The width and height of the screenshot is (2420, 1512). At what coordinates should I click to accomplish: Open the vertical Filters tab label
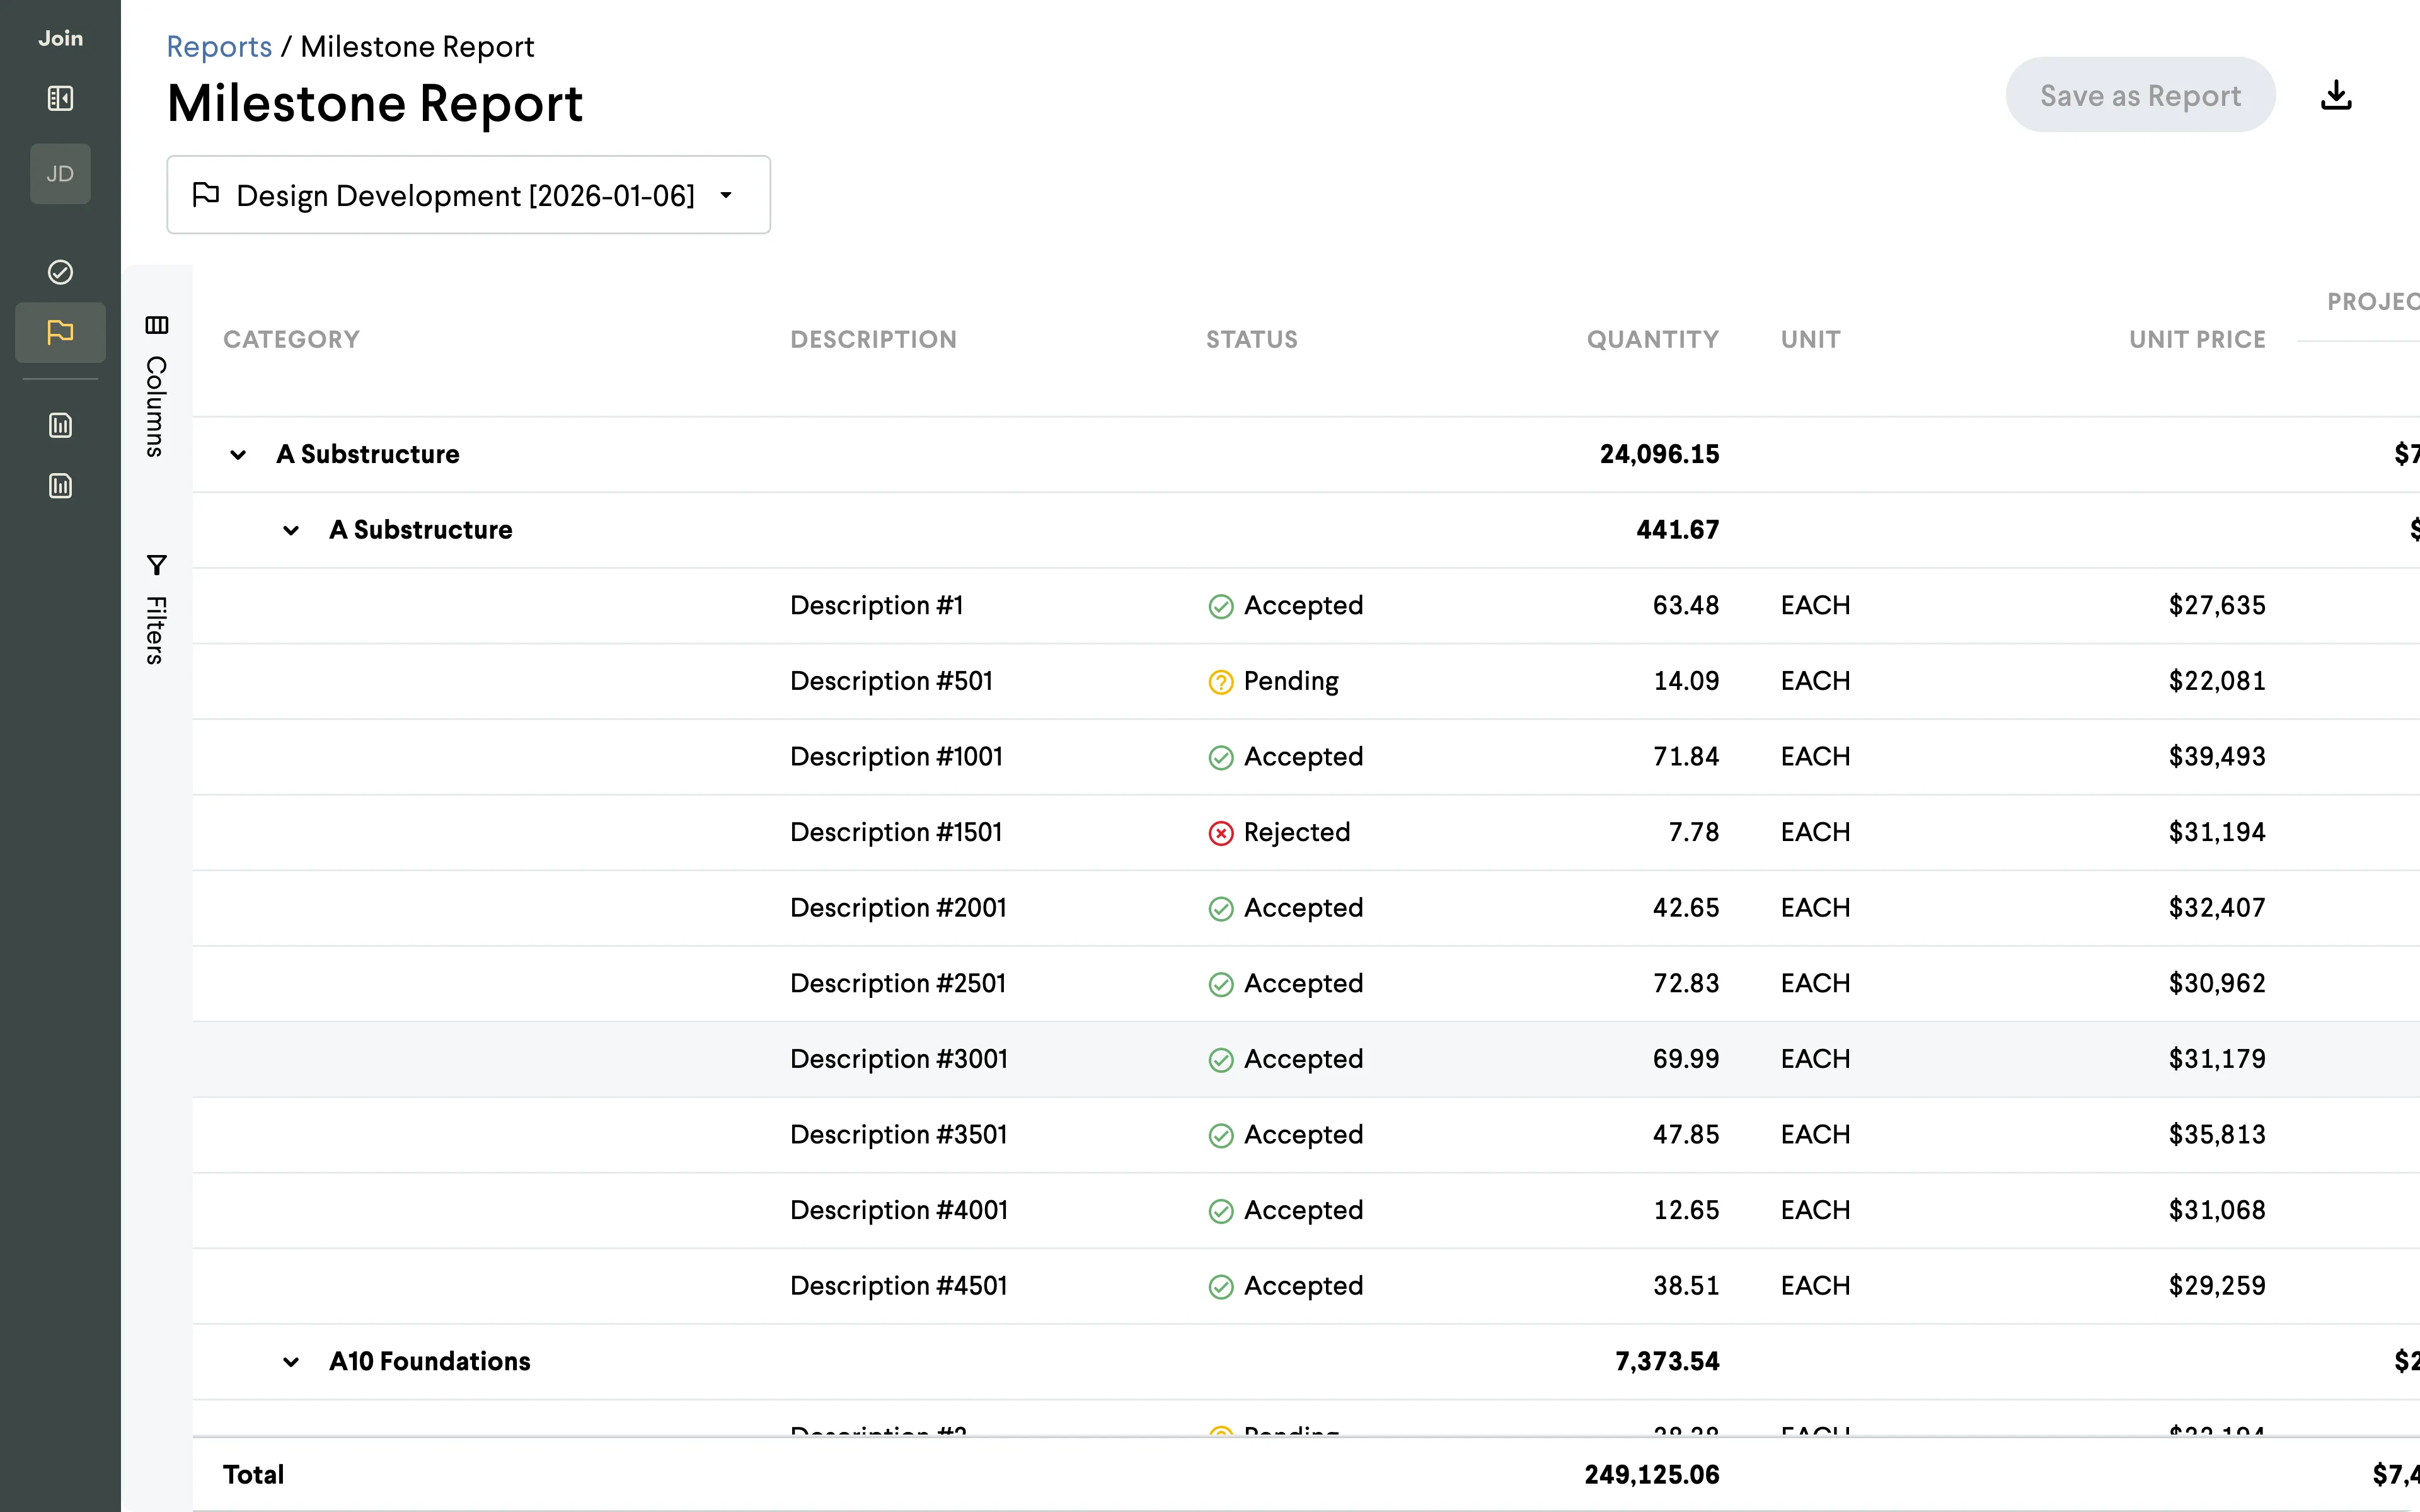click(x=155, y=630)
